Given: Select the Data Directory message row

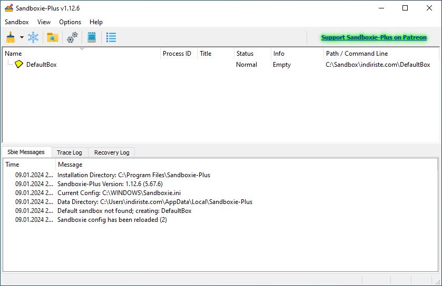Looking at the screenshot, I should pyautogui.click(x=220, y=202).
